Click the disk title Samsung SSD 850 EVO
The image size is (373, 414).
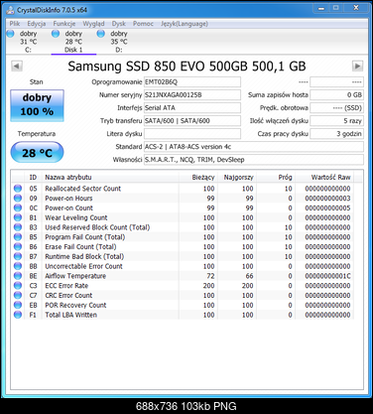click(186, 67)
